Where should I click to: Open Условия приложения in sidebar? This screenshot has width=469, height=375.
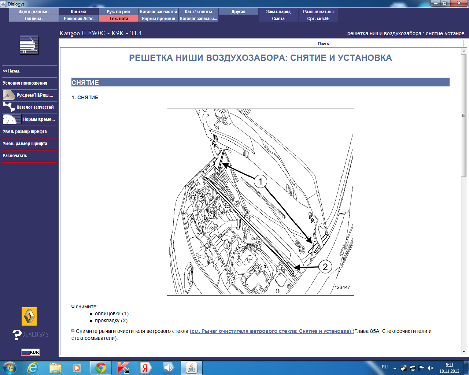pyautogui.click(x=29, y=83)
